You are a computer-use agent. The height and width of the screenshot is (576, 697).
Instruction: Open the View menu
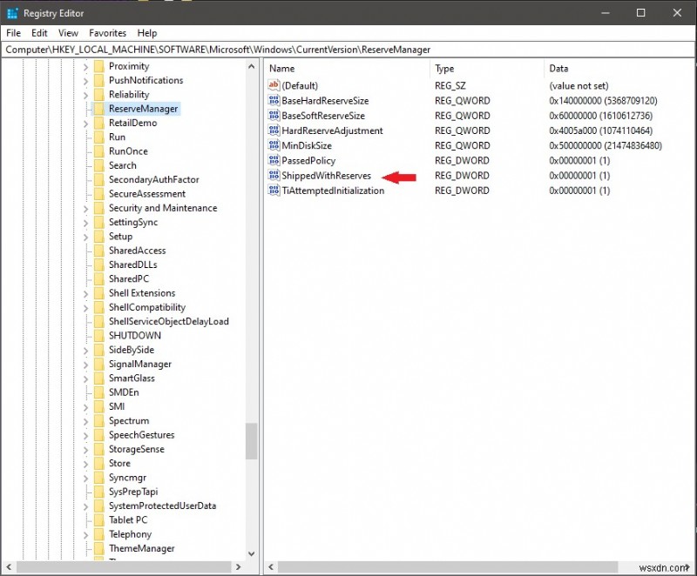tap(67, 32)
